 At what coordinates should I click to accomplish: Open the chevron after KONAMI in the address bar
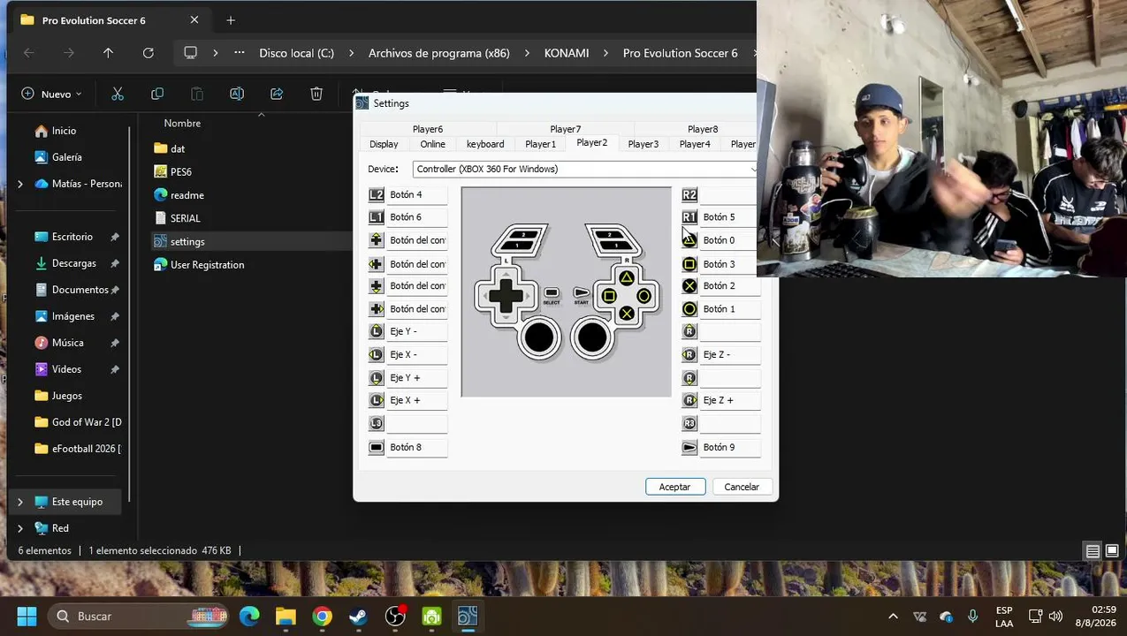click(605, 53)
